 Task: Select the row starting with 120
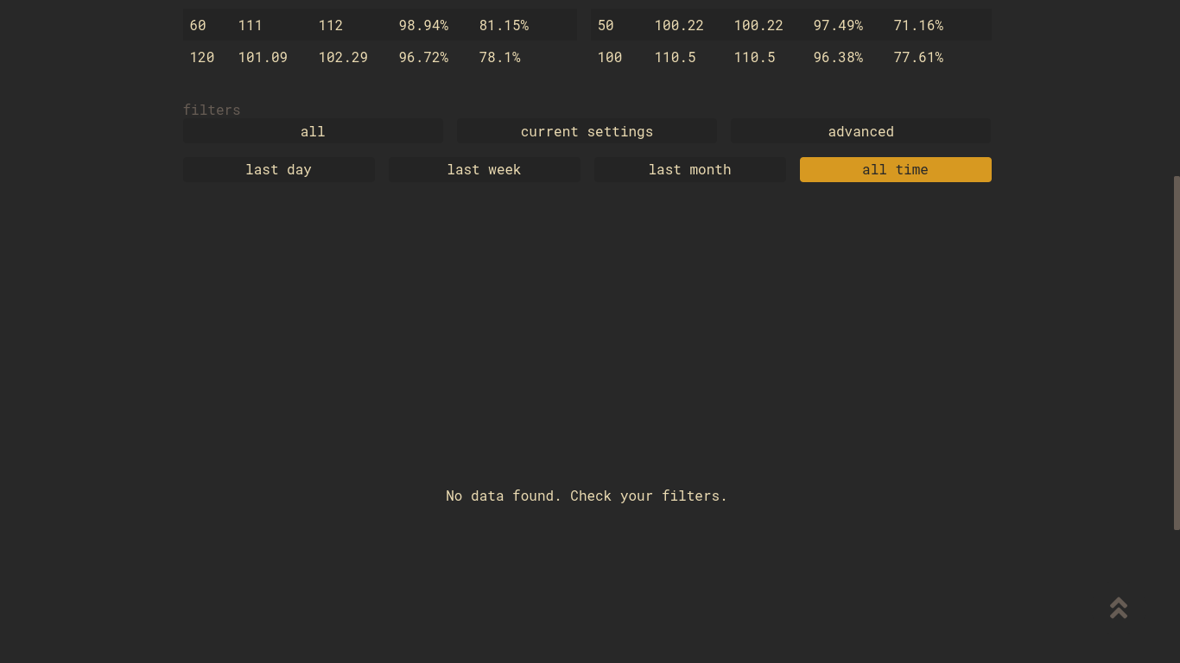point(202,57)
